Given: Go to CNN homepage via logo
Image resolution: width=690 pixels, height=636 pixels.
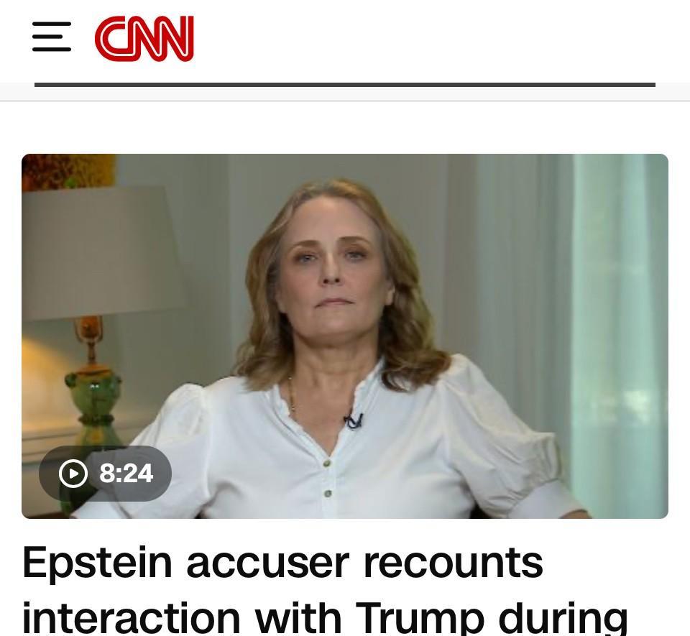Looking at the screenshot, I should pyautogui.click(x=144, y=38).
